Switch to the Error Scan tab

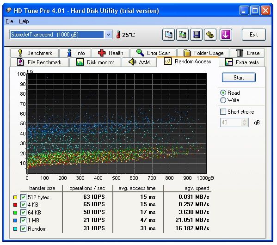[x=153, y=53]
